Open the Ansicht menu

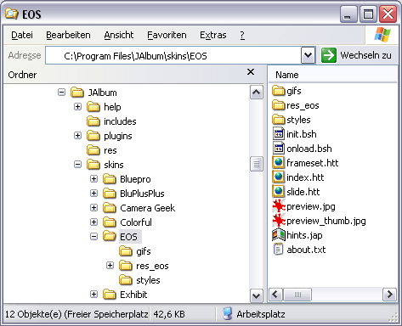119,35
